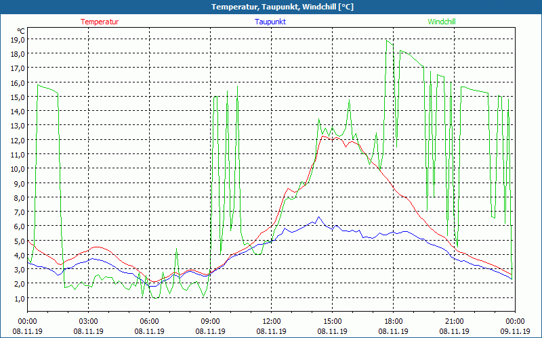Select the 5,0 y-axis value

click(19, 241)
